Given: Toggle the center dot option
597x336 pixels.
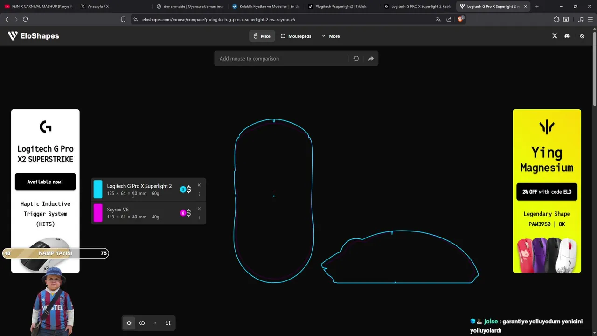Looking at the screenshot, I should click(155, 323).
